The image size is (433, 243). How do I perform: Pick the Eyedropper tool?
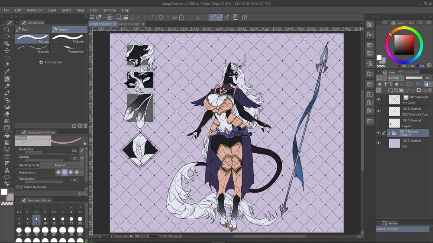7,72
